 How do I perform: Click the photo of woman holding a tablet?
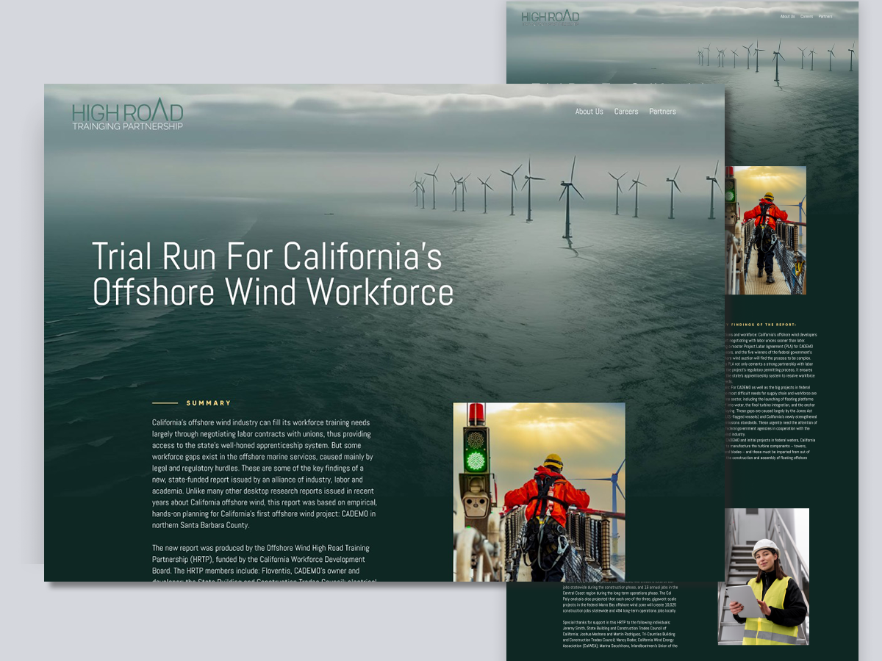coord(763,577)
